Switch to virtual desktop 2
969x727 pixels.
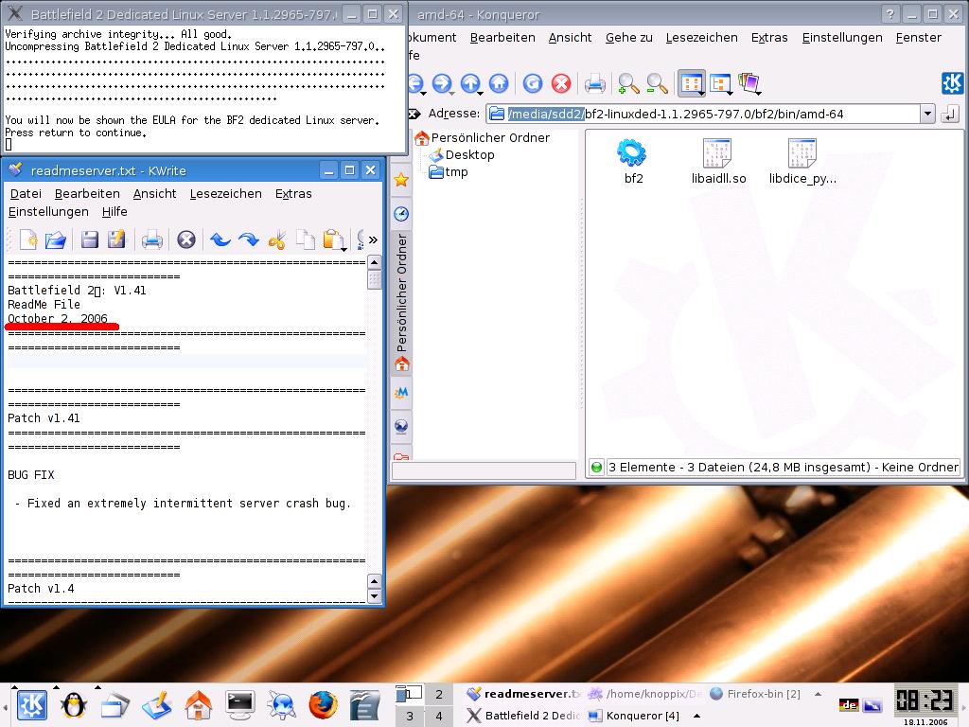439,694
